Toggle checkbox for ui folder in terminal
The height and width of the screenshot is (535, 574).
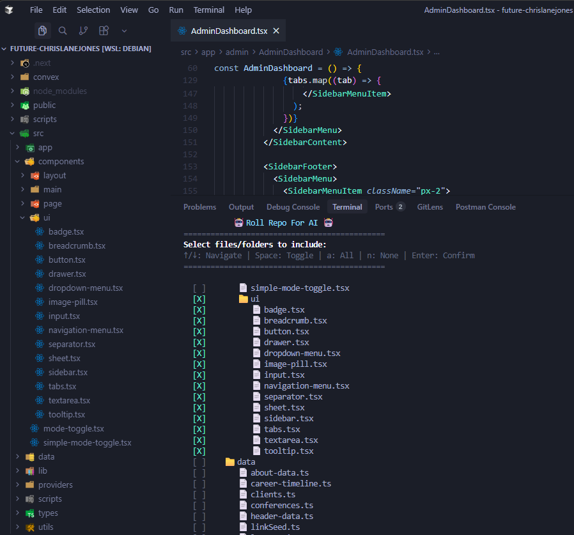pyautogui.click(x=199, y=299)
